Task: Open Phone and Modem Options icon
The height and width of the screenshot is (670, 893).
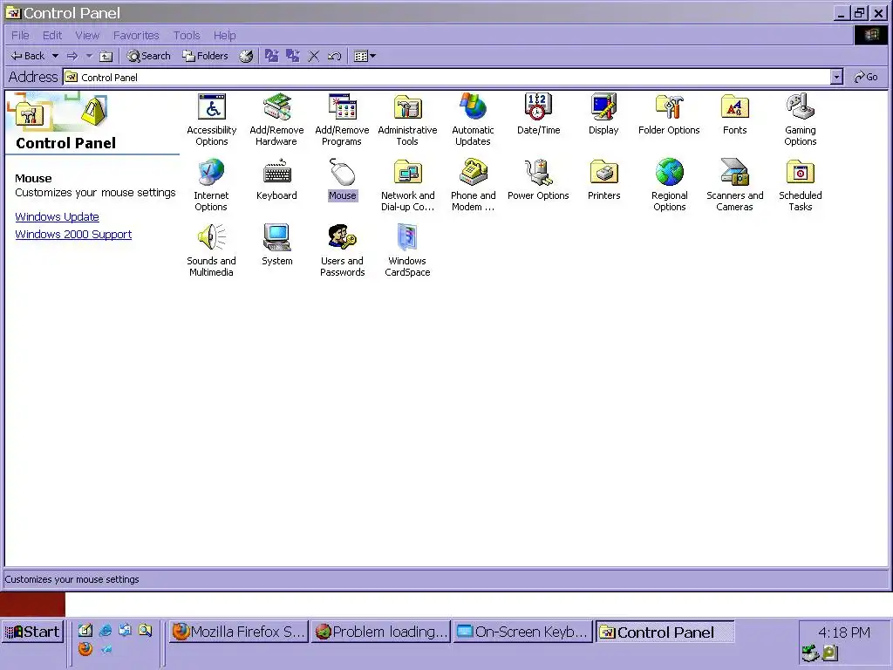Action: coord(473,172)
